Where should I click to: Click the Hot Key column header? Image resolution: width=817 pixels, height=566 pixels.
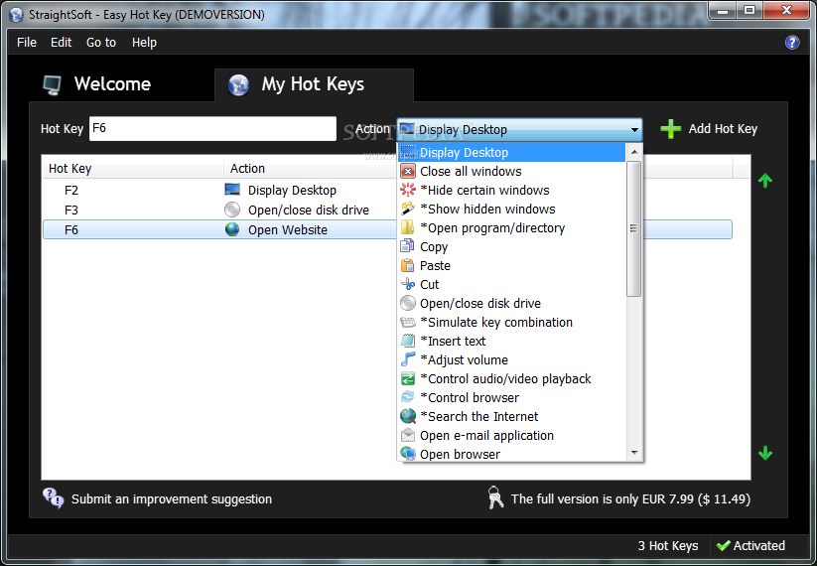pyautogui.click(x=133, y=169)
